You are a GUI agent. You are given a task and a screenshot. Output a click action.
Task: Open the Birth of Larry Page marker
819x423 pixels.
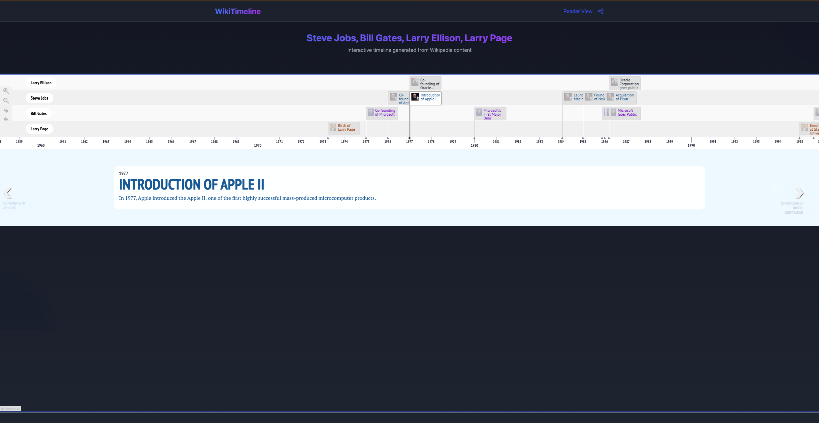[x=344, y=128]
